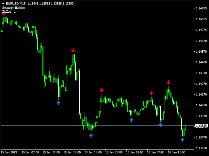
Task: Click the 1.14570 price scale label
Action: click(x=201, y=51)
